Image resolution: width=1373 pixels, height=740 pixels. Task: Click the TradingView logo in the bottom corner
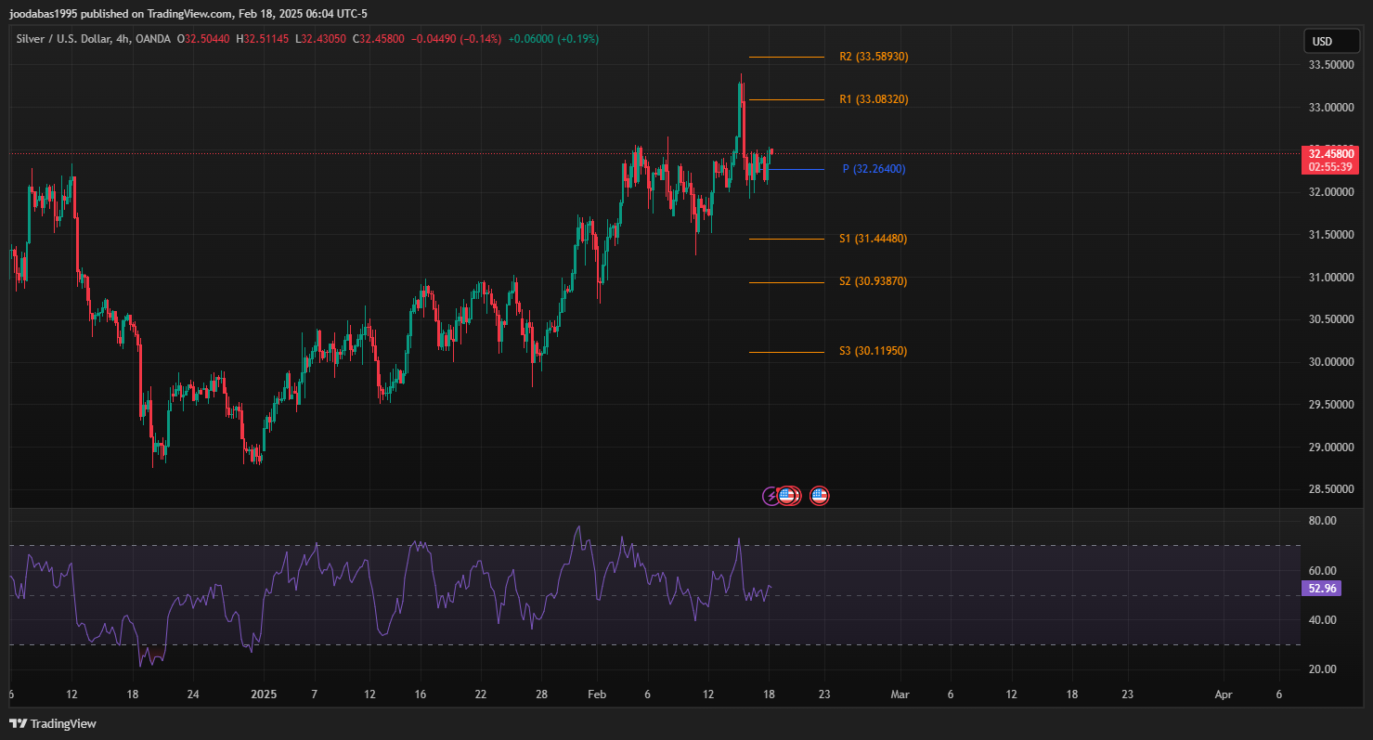click(x=53, y=723)
